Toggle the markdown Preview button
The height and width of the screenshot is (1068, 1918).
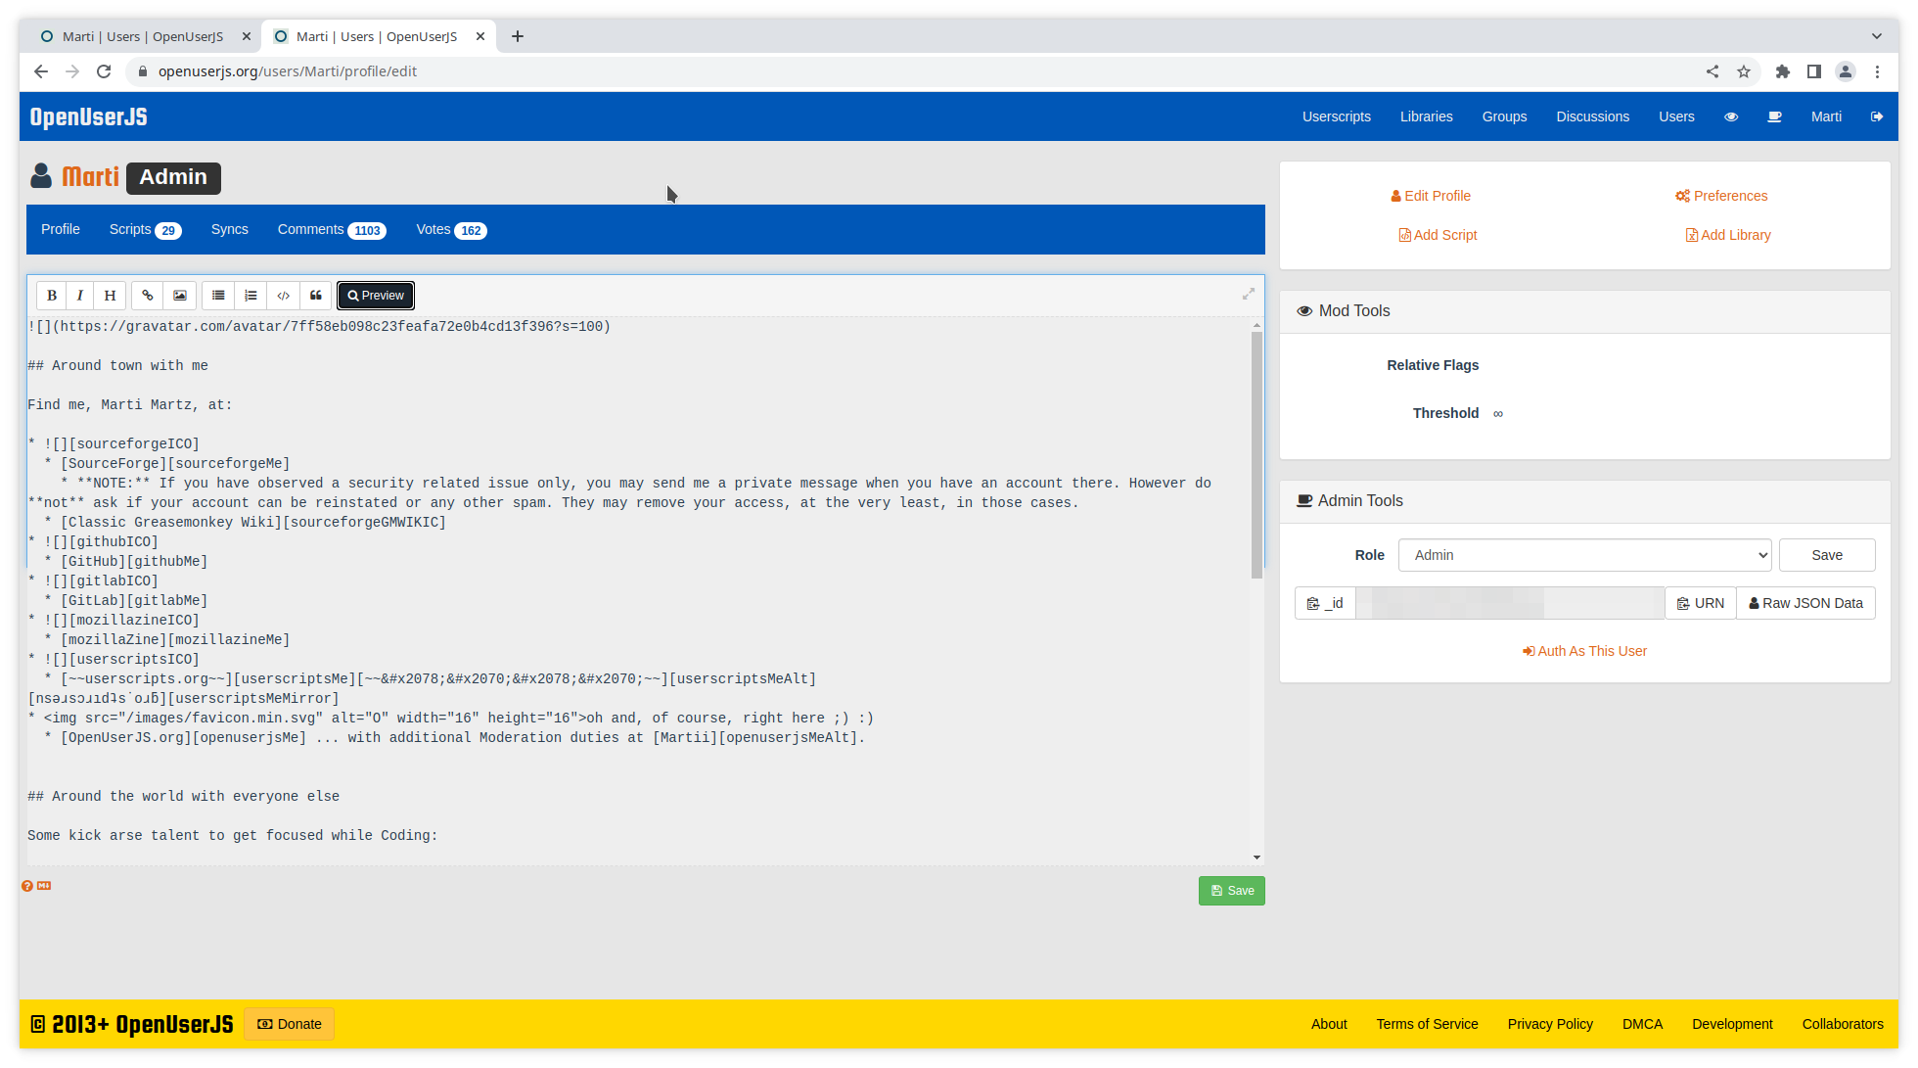pos(376,296)
